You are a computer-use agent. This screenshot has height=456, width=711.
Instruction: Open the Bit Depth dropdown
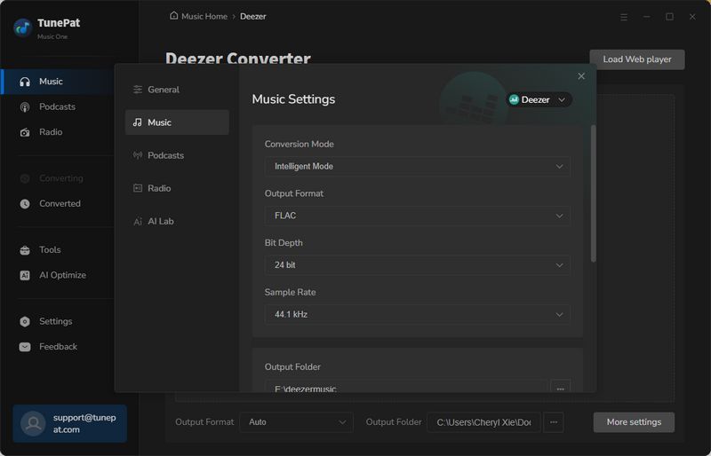pos(417,265)
